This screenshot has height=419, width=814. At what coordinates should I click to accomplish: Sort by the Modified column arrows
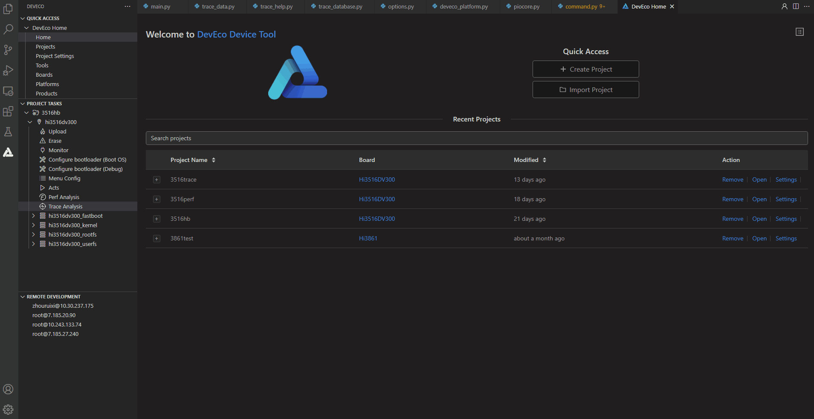pos(545,160)
